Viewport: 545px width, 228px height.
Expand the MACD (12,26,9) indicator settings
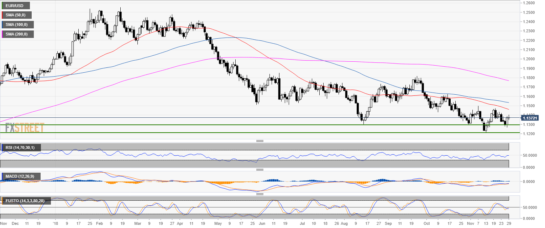22,176
